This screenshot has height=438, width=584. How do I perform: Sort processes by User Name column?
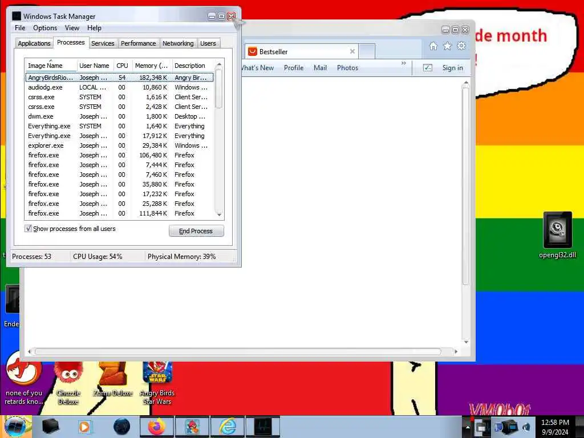pos(94,66)
